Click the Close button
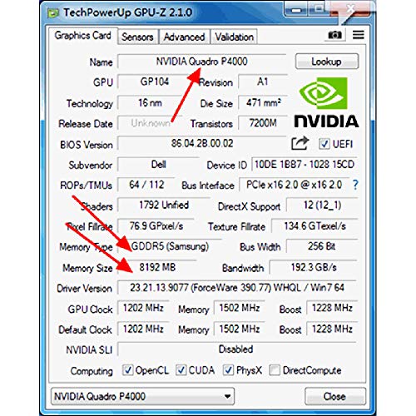 pyautogui.click(x=335, y=396)
